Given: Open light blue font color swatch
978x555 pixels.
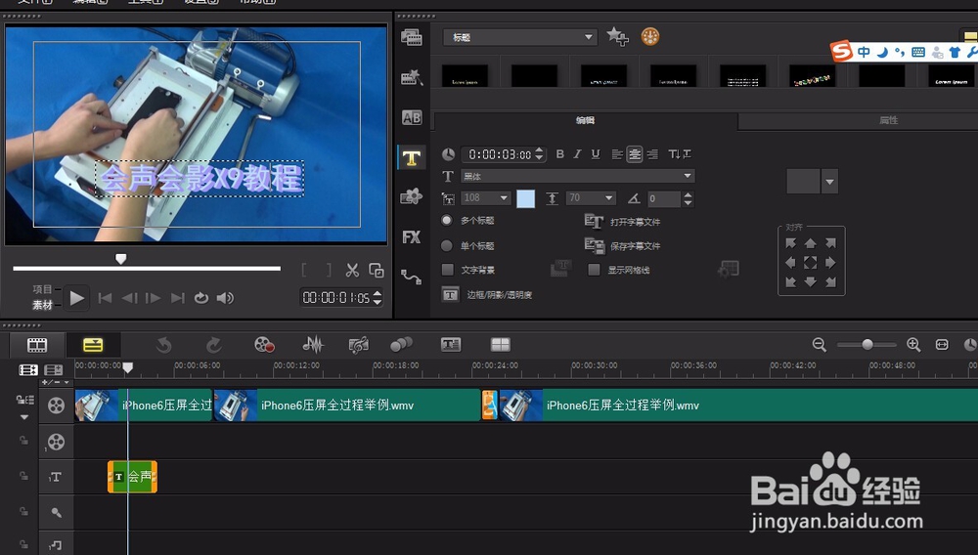Looking at the screenshot, I should pos(526,198).
